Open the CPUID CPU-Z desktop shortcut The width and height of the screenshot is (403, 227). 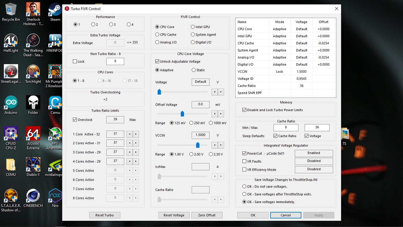(11, 134)
